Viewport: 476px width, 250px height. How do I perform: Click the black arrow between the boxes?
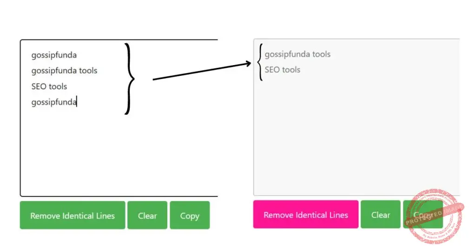(200, 72)
